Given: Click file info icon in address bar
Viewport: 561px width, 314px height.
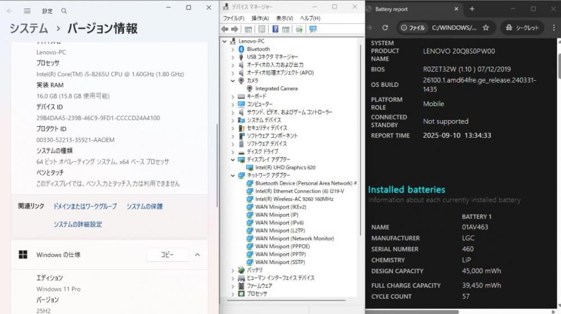Looking at the screenshot, I should coord(413,27).
